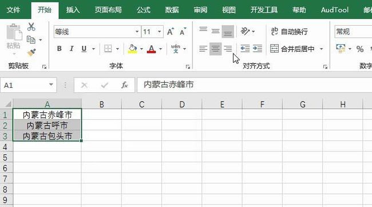Click the Paste clipboard icon
This screenshot has height=207, width=372.
(14, 32)
